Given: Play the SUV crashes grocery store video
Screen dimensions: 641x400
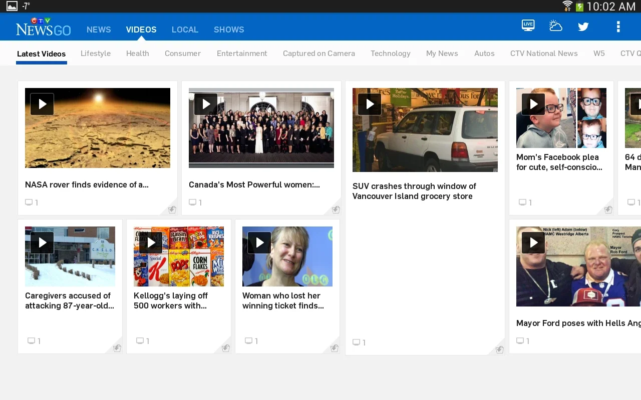Looking at the screenshot, I should [x=370, y=104].
